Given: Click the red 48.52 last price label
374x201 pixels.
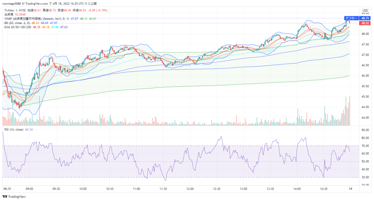Looking at the screenshot, I should [x=365, y=23].
